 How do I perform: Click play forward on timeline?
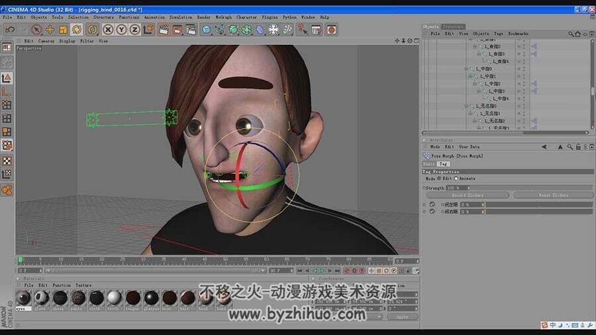point(323,270)
